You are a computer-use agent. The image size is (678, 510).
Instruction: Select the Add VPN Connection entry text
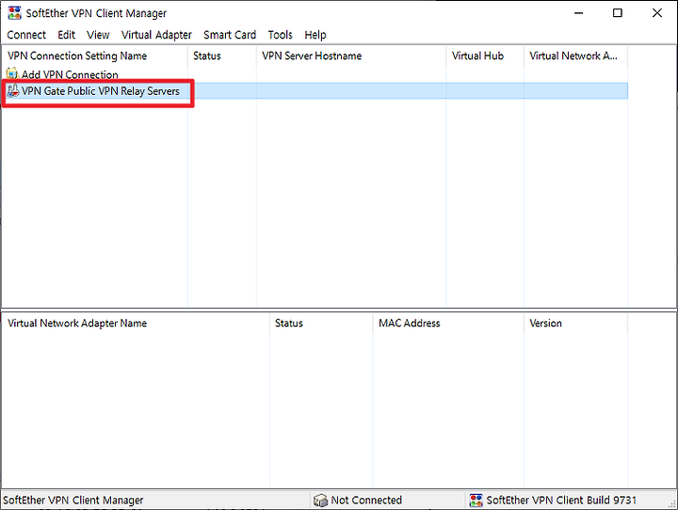[70, 74]
